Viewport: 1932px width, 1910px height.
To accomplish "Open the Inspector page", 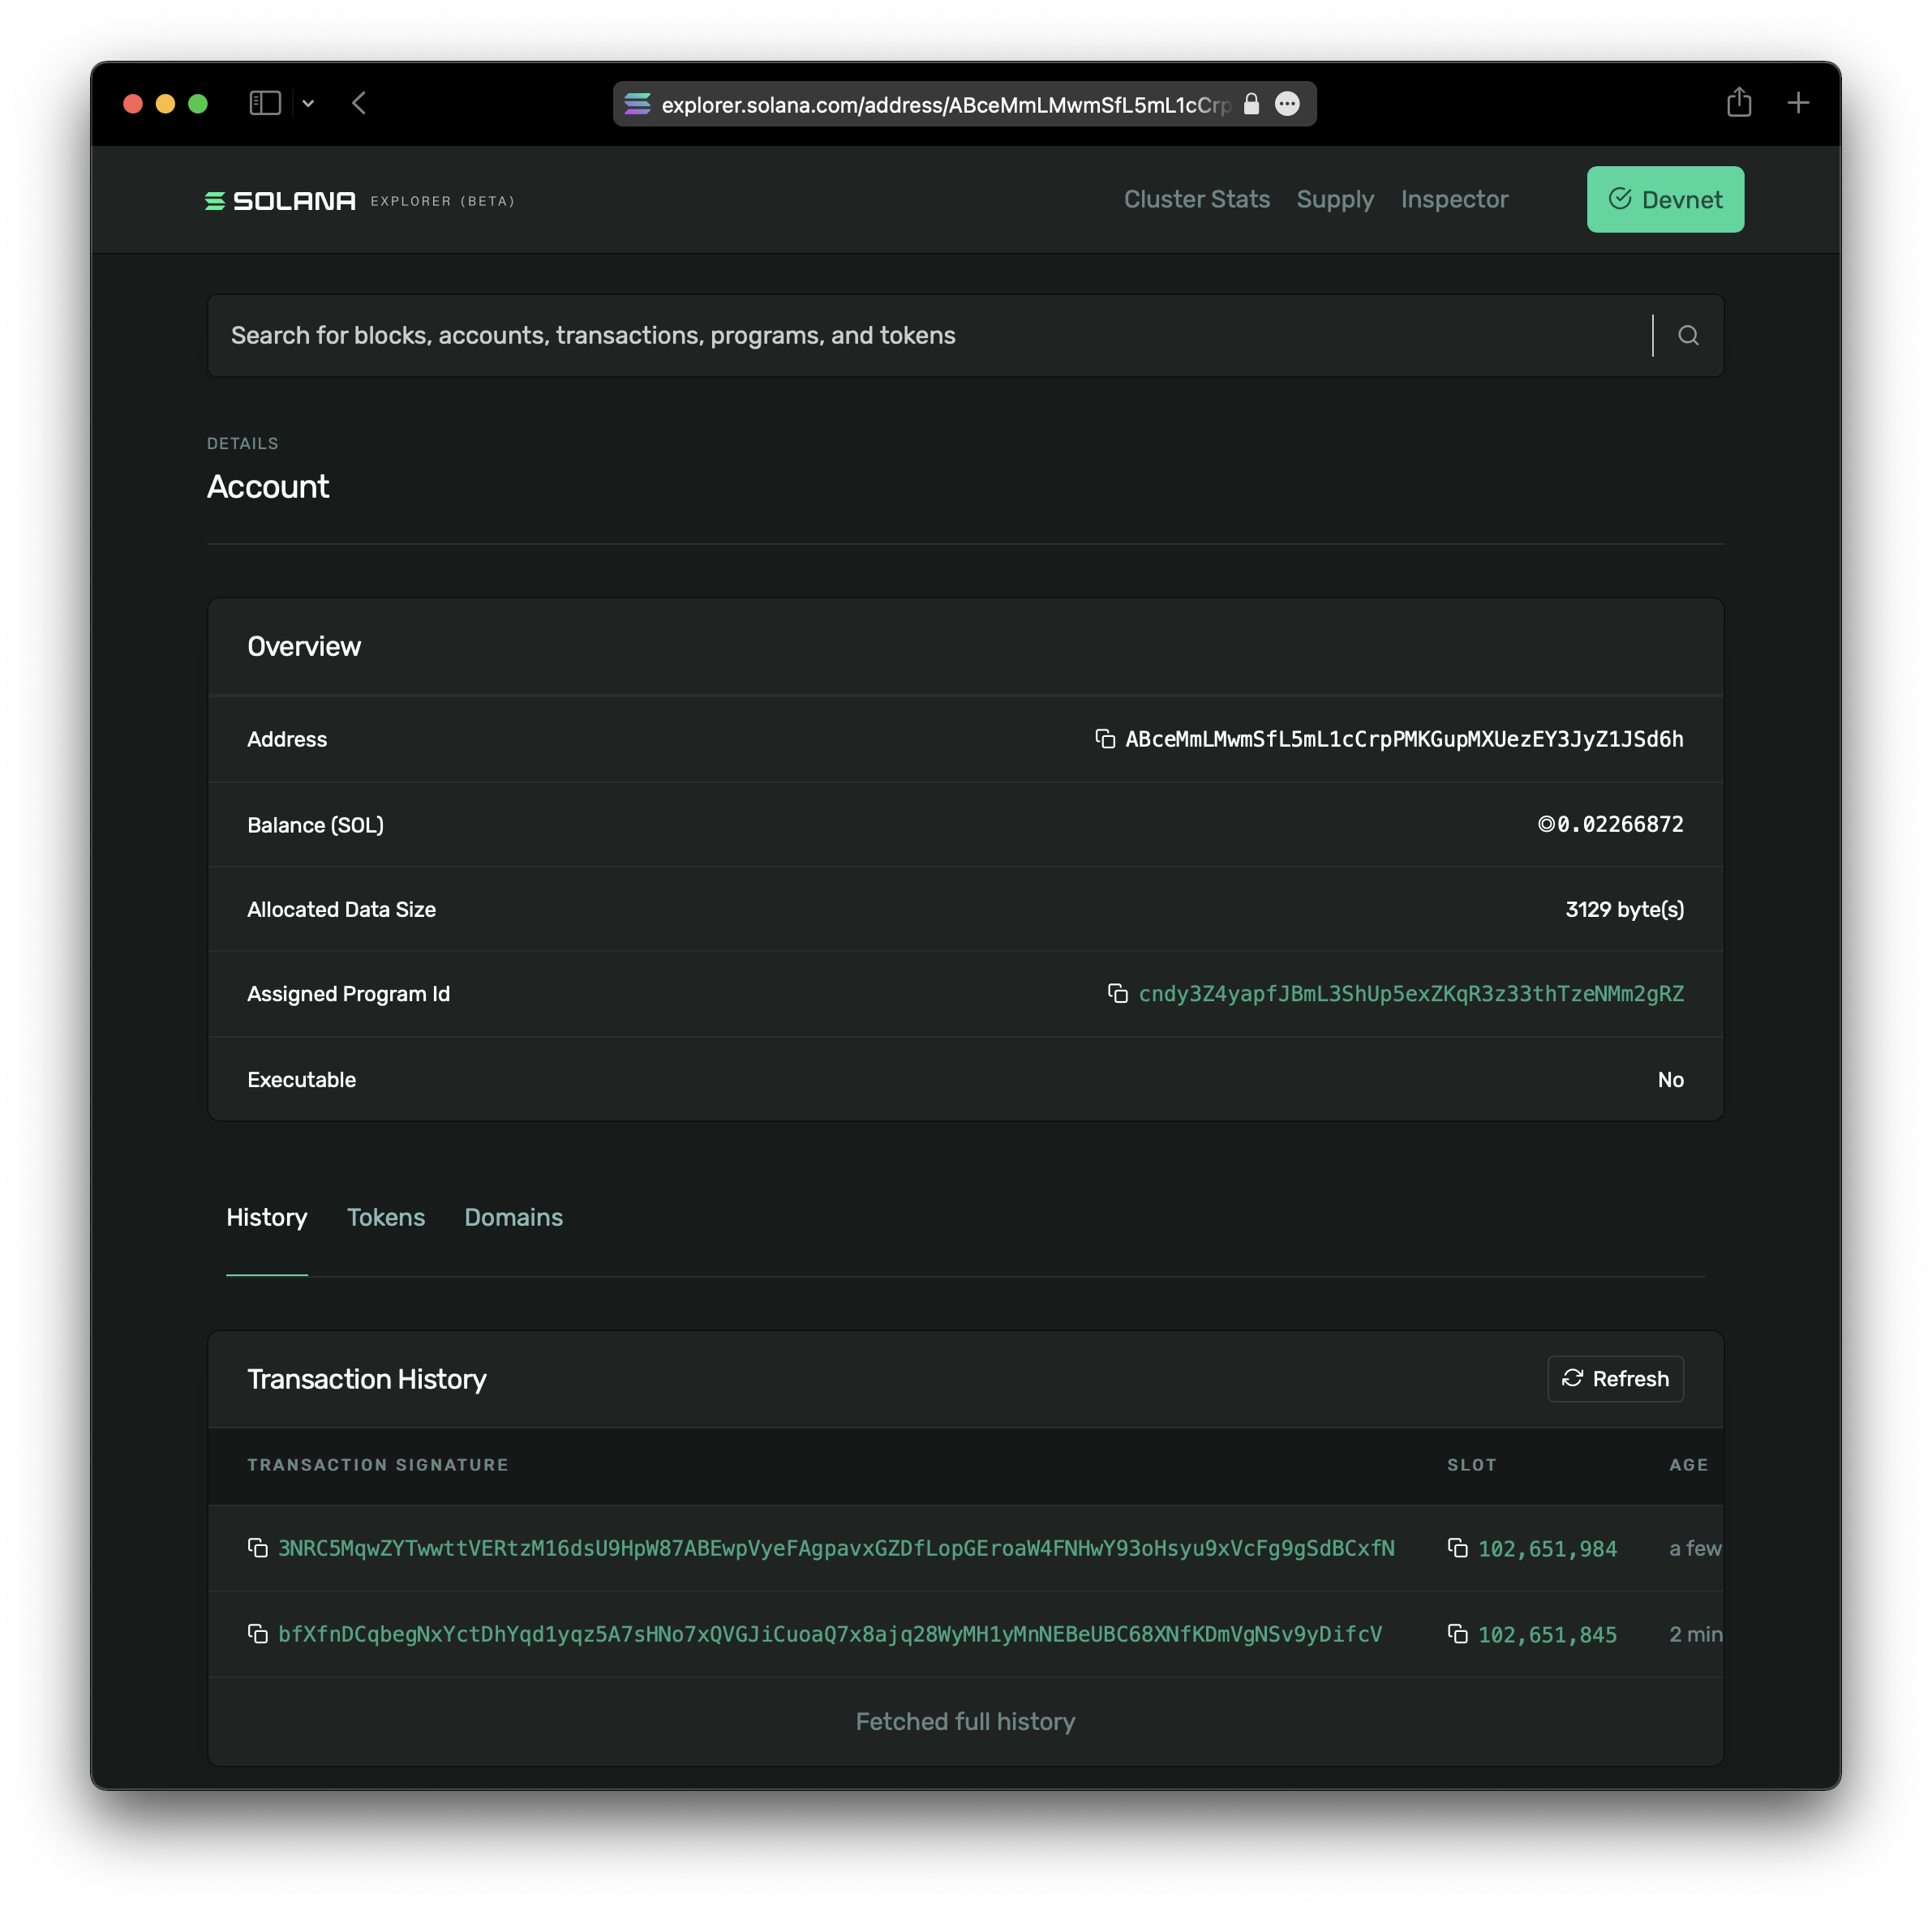I will coord(1454,200).
